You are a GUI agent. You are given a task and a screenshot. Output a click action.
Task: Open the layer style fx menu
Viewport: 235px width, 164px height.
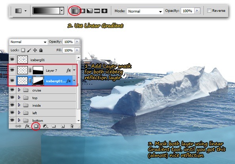[27, 126]
